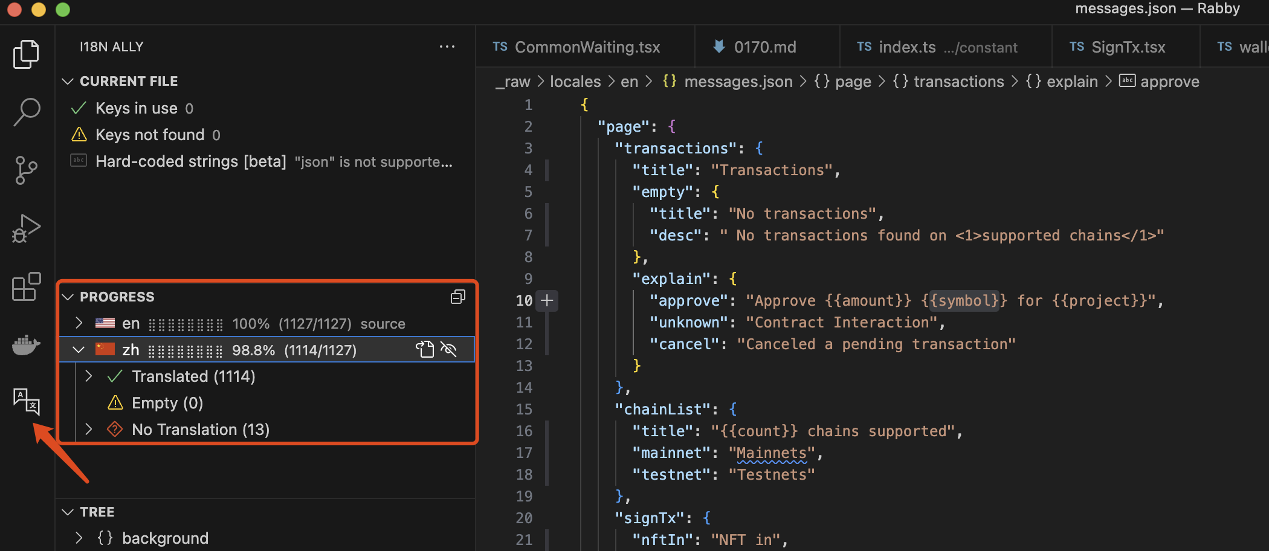Click the "98.8%" value on the zh row
1269x551 pixels.
[x=254, y=350]
